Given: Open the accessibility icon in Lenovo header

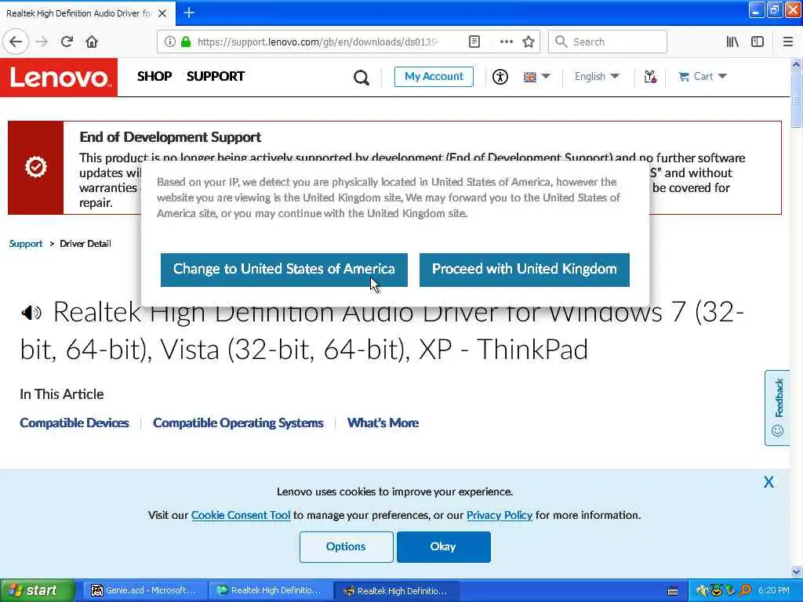Looking at the screenshot, I should click(x=500, y=77).
